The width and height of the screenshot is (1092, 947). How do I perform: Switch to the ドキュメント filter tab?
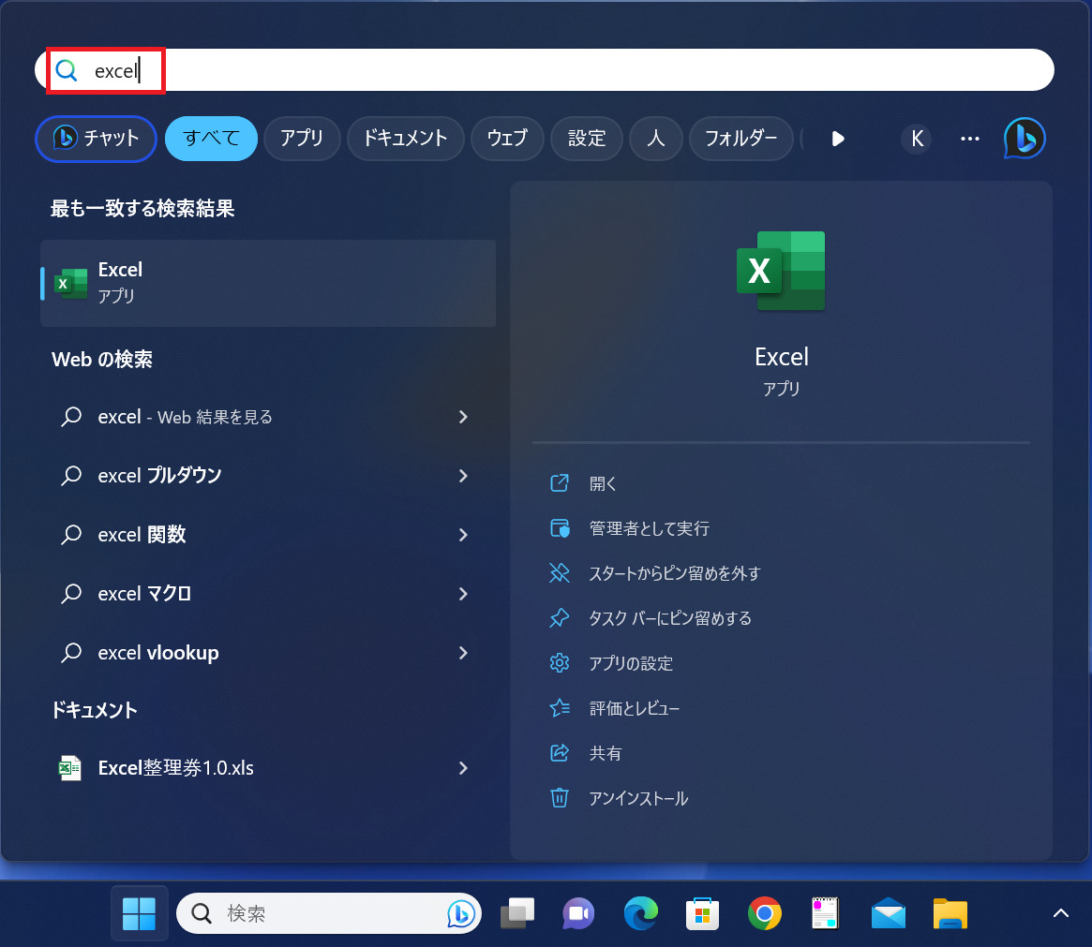405,139
